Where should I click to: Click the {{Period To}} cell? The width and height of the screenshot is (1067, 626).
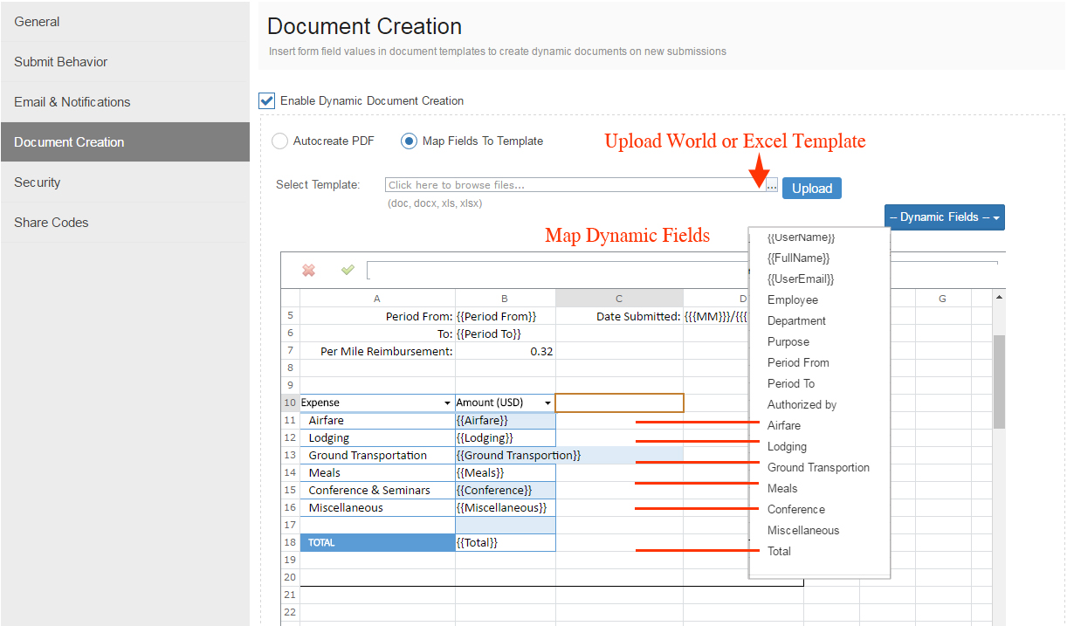pyautogui.click(x=506, y=334)
